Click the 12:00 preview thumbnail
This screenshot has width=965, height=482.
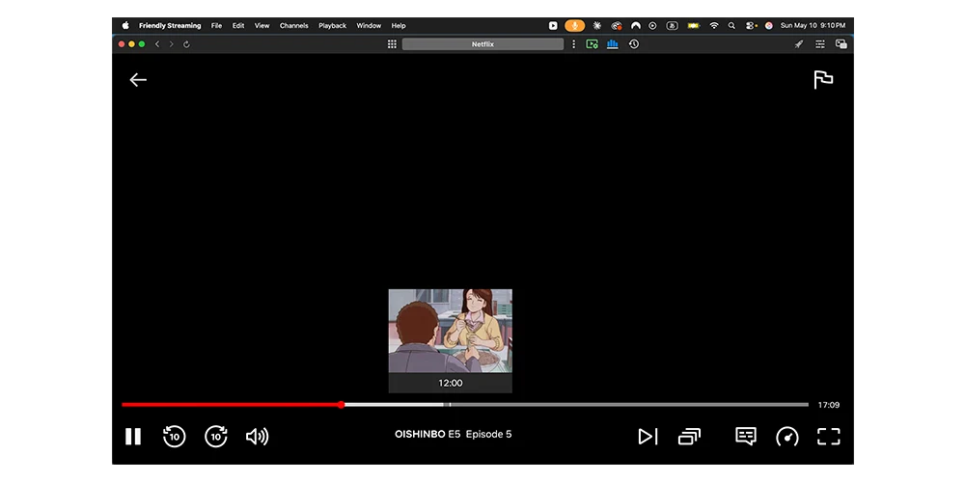[451, 340]
